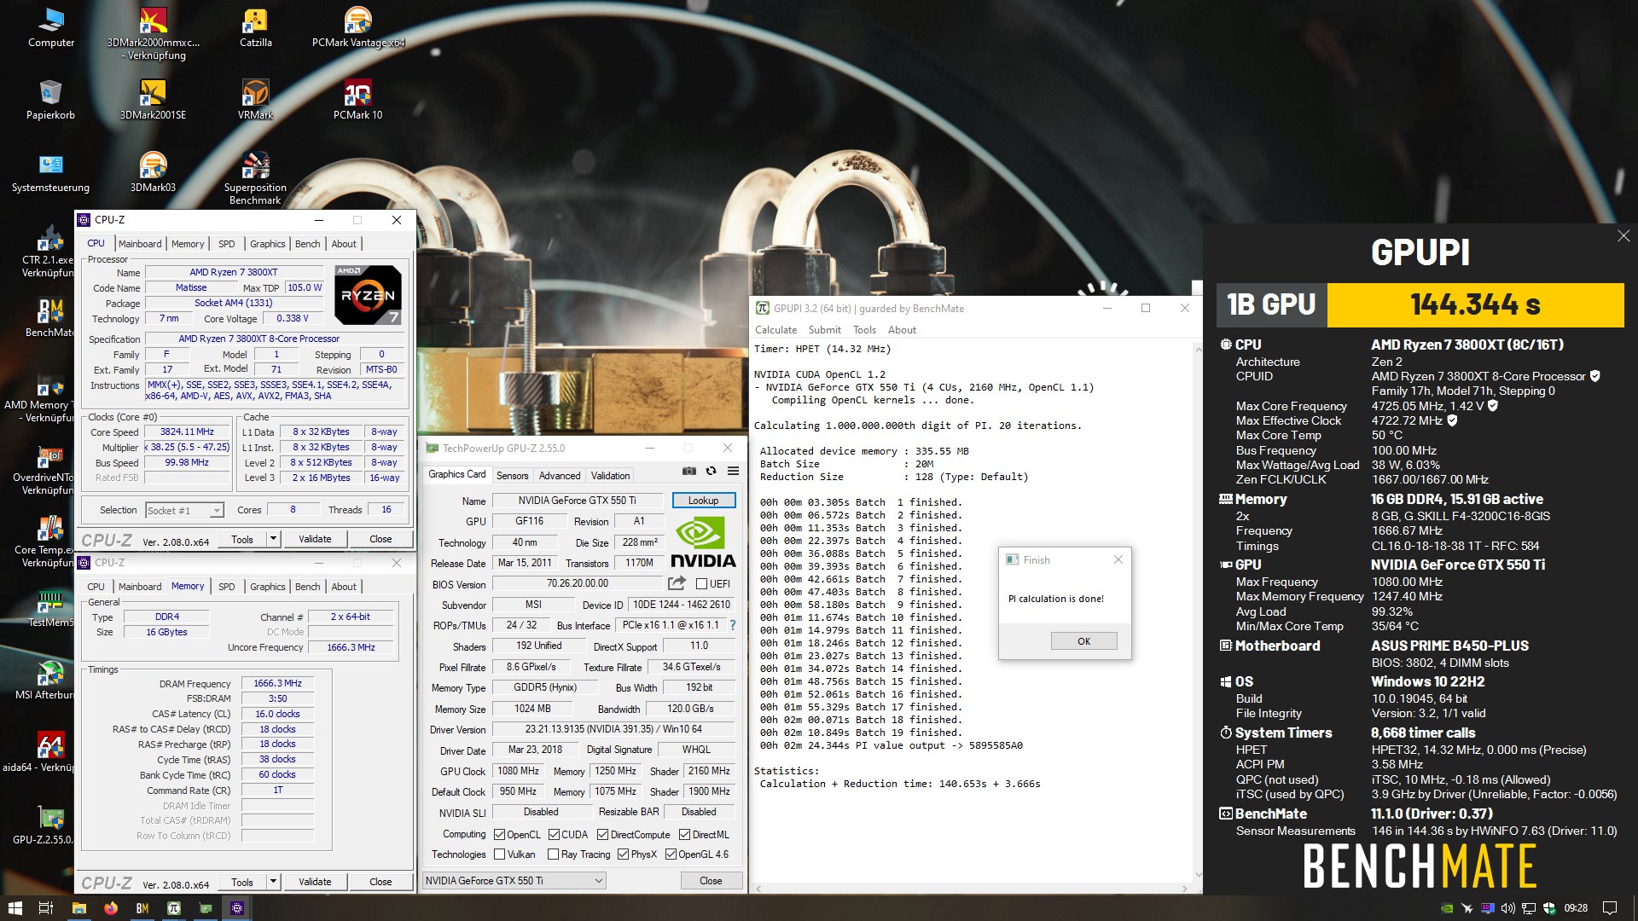The height and width of the screenshot is (921, 1638).
Task: Open the Sensors tab in GPU-Z
Action: click(x=512, y=476)
